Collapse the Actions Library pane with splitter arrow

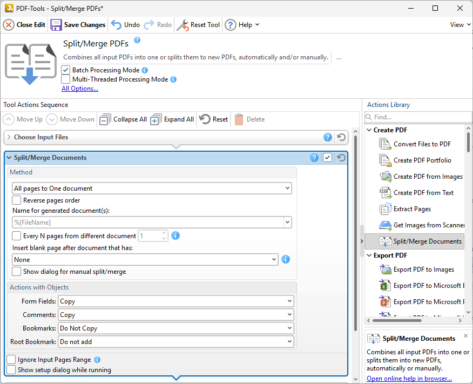coord(362,241)
